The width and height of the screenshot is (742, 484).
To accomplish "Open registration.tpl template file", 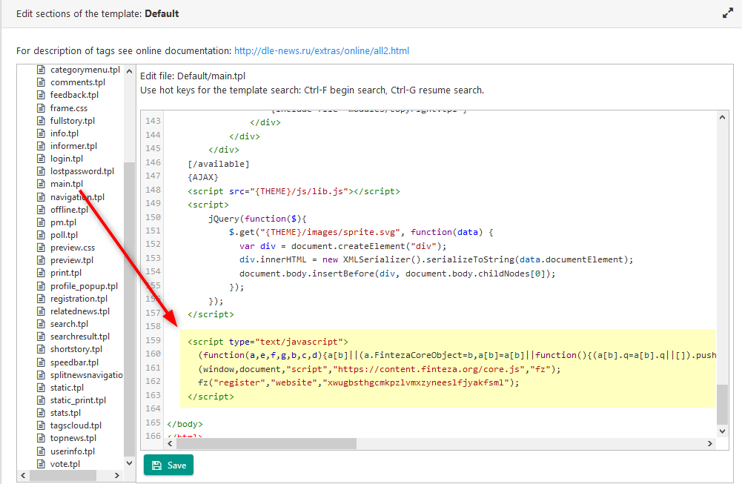I will click(78, 299).
